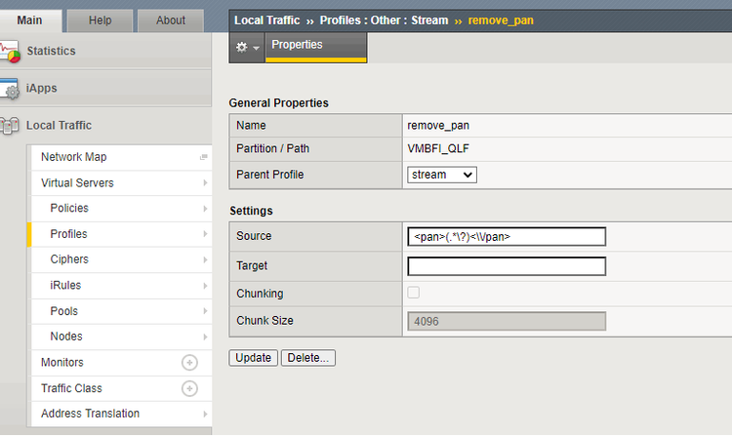732x436 pixels.
Task: Click the Update button
Action: (x=254, y=358)
